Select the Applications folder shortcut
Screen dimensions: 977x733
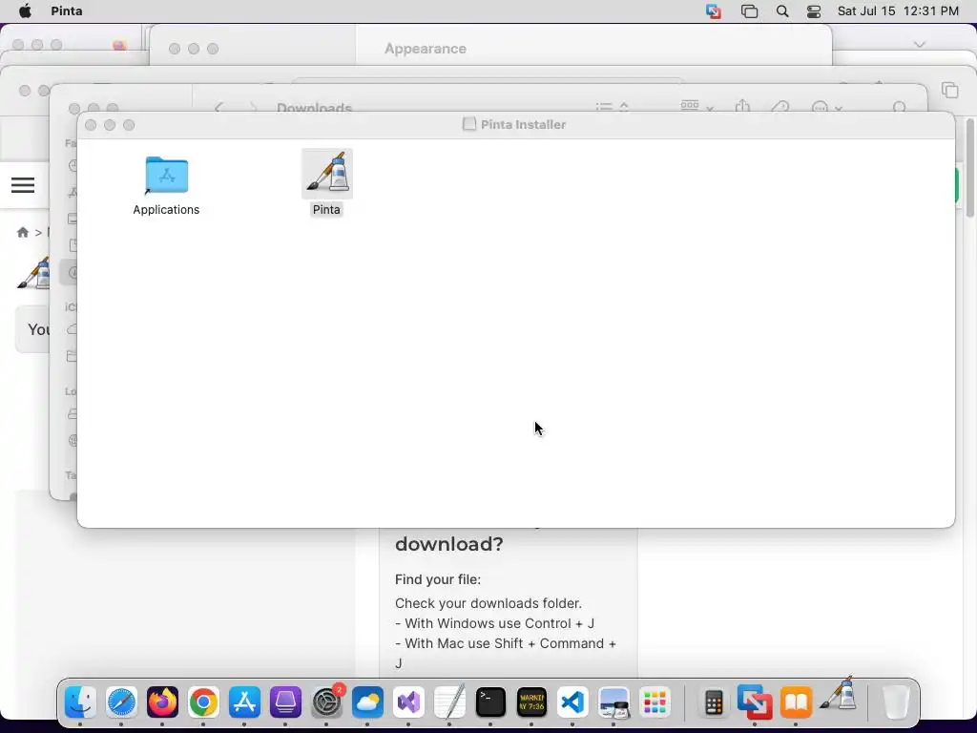coord(166,176)
